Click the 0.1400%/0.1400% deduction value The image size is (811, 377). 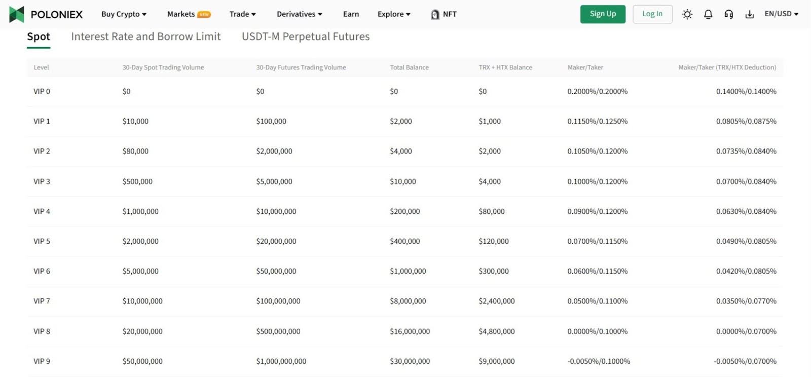point(746,92)
